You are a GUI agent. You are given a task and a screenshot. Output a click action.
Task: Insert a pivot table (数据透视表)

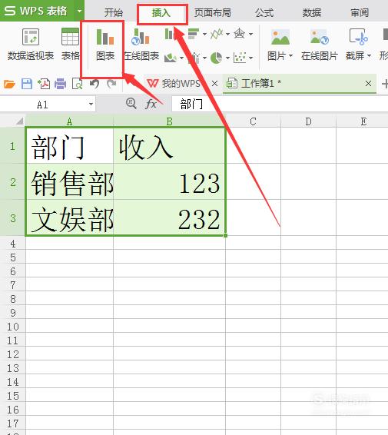[31, 45]
